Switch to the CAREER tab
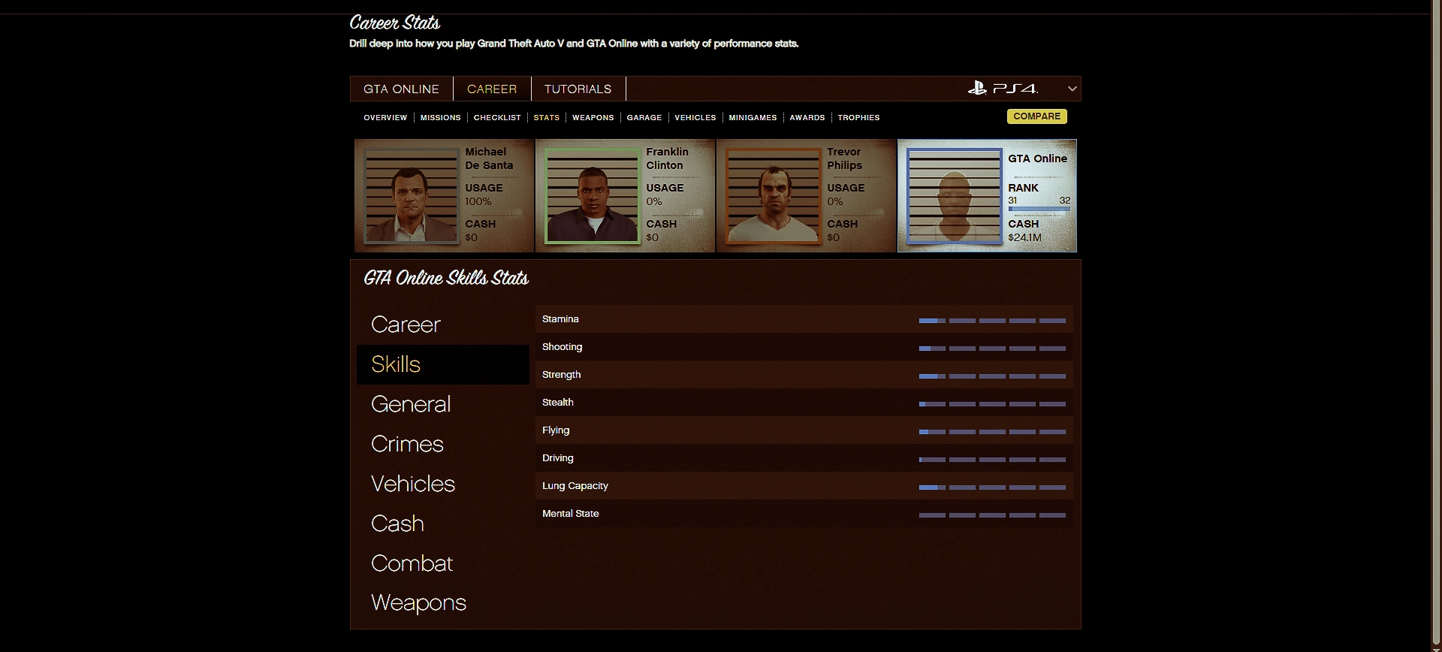Screen dimensions: 1442x652 coord(492,89)
